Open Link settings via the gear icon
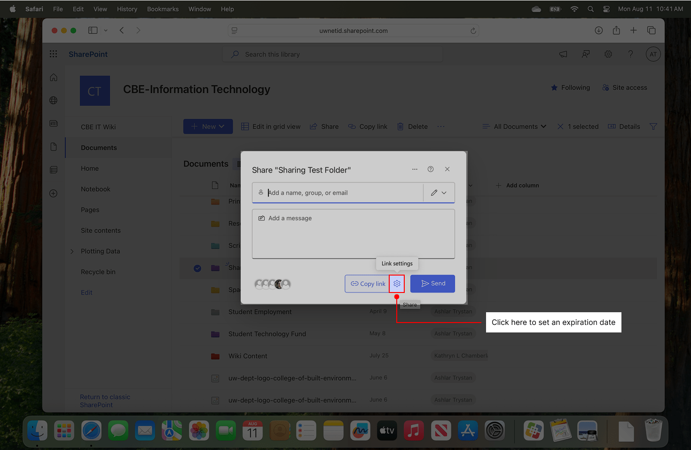The width and height of the screenshot is (691, 450). [x=397, y=283]
